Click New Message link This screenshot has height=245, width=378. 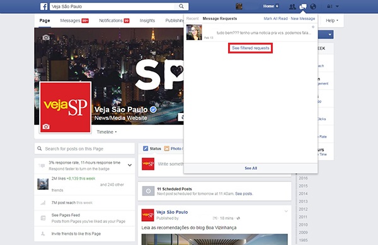click(303, 18)
